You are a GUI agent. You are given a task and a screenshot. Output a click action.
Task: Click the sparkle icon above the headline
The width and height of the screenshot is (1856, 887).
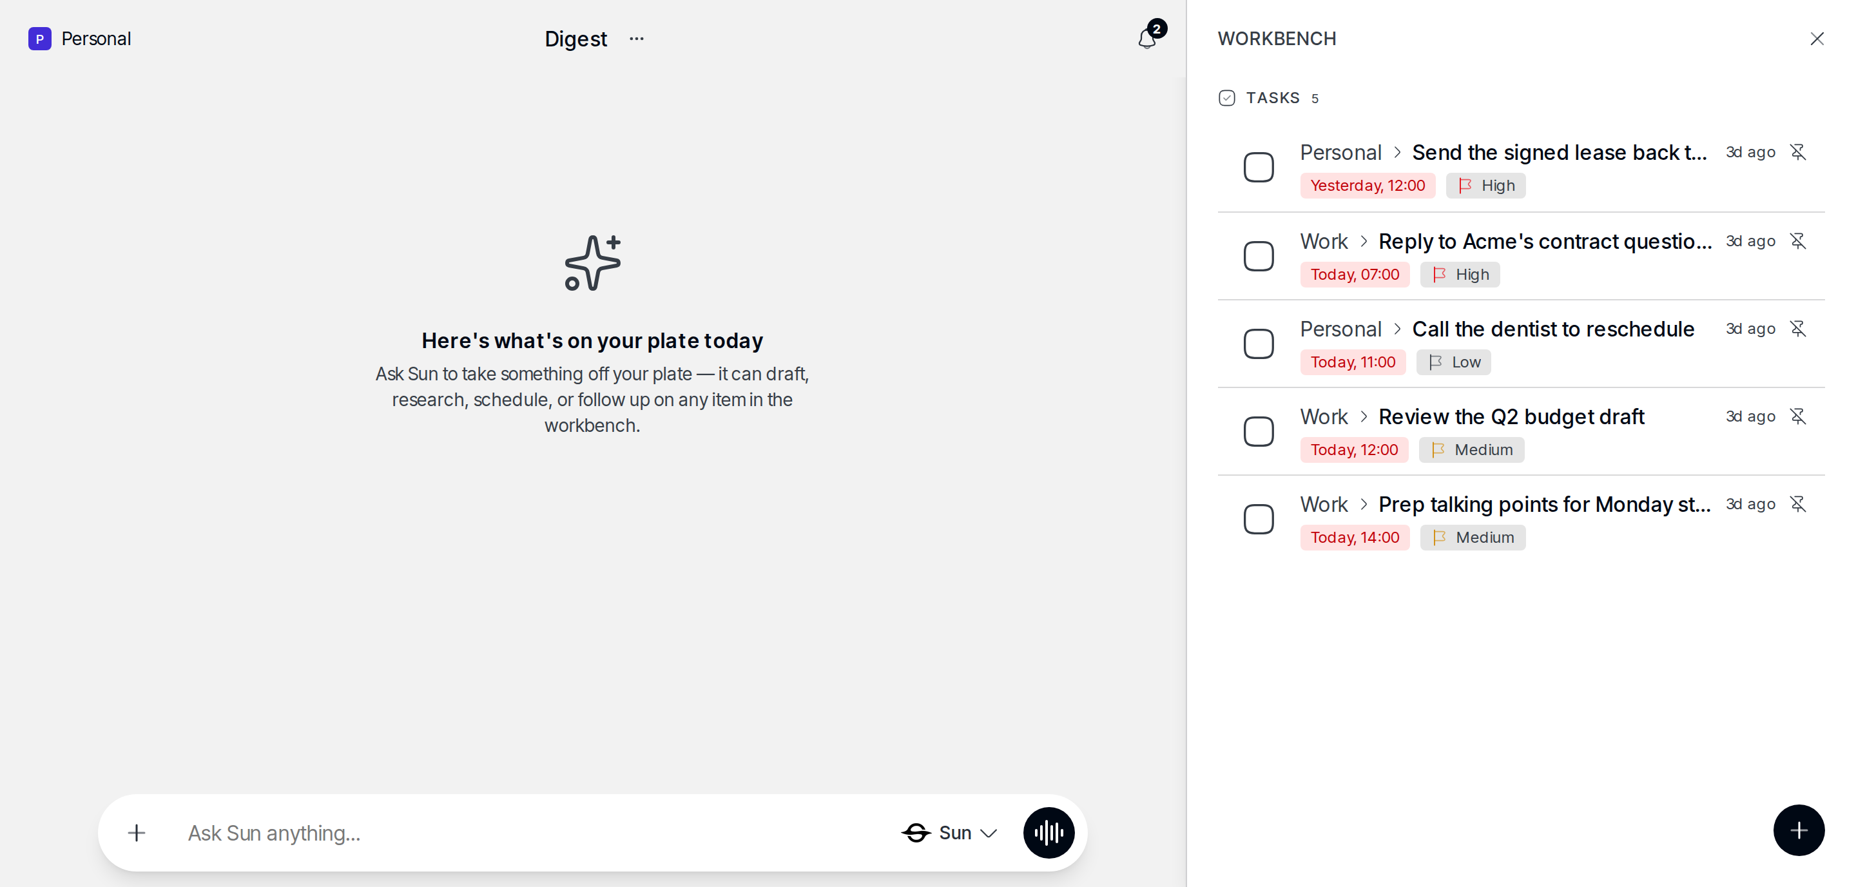pos(592,263)
